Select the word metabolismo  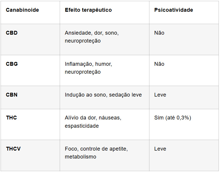point(80,157)
